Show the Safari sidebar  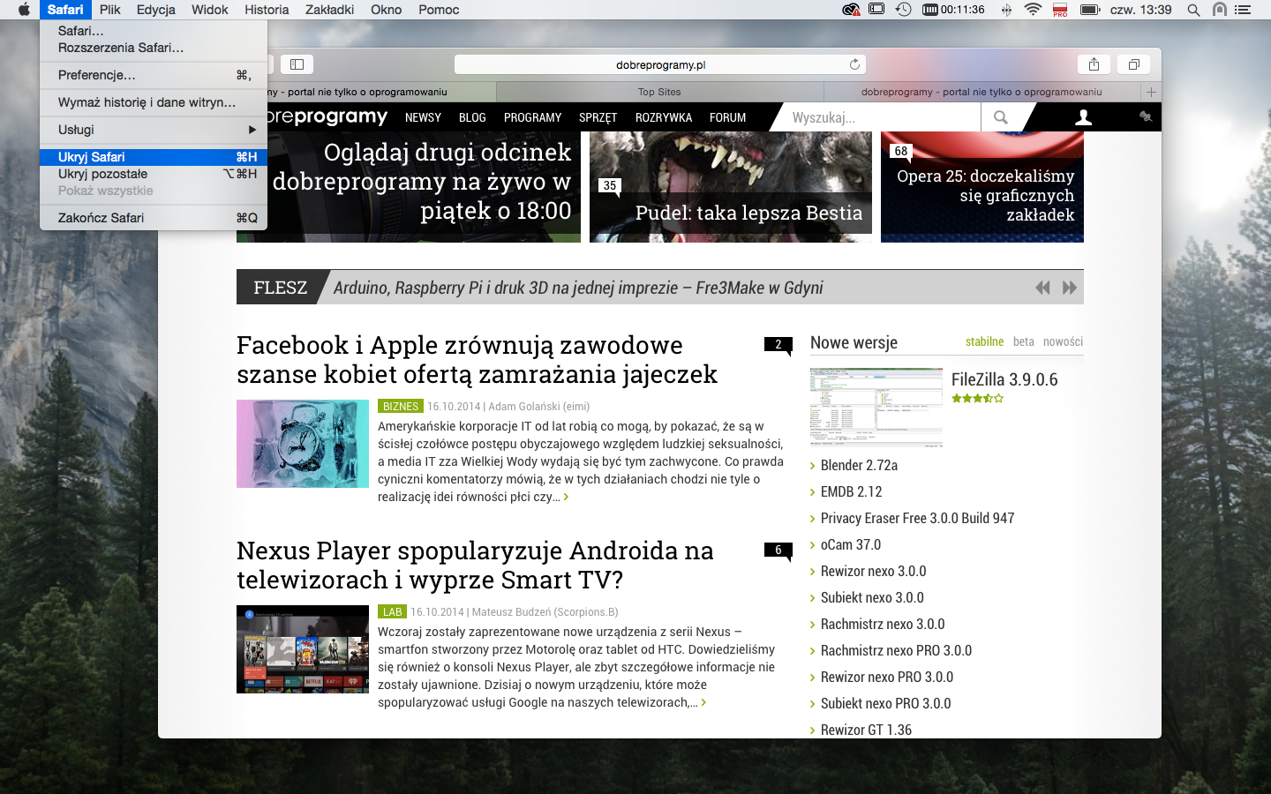[x=297, y=64]
